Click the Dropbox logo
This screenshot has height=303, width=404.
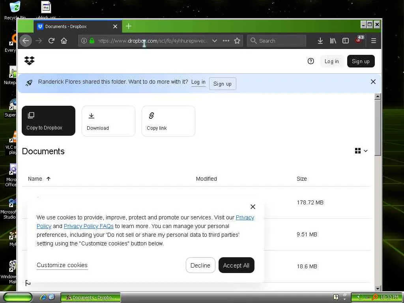tap(29, 61)
